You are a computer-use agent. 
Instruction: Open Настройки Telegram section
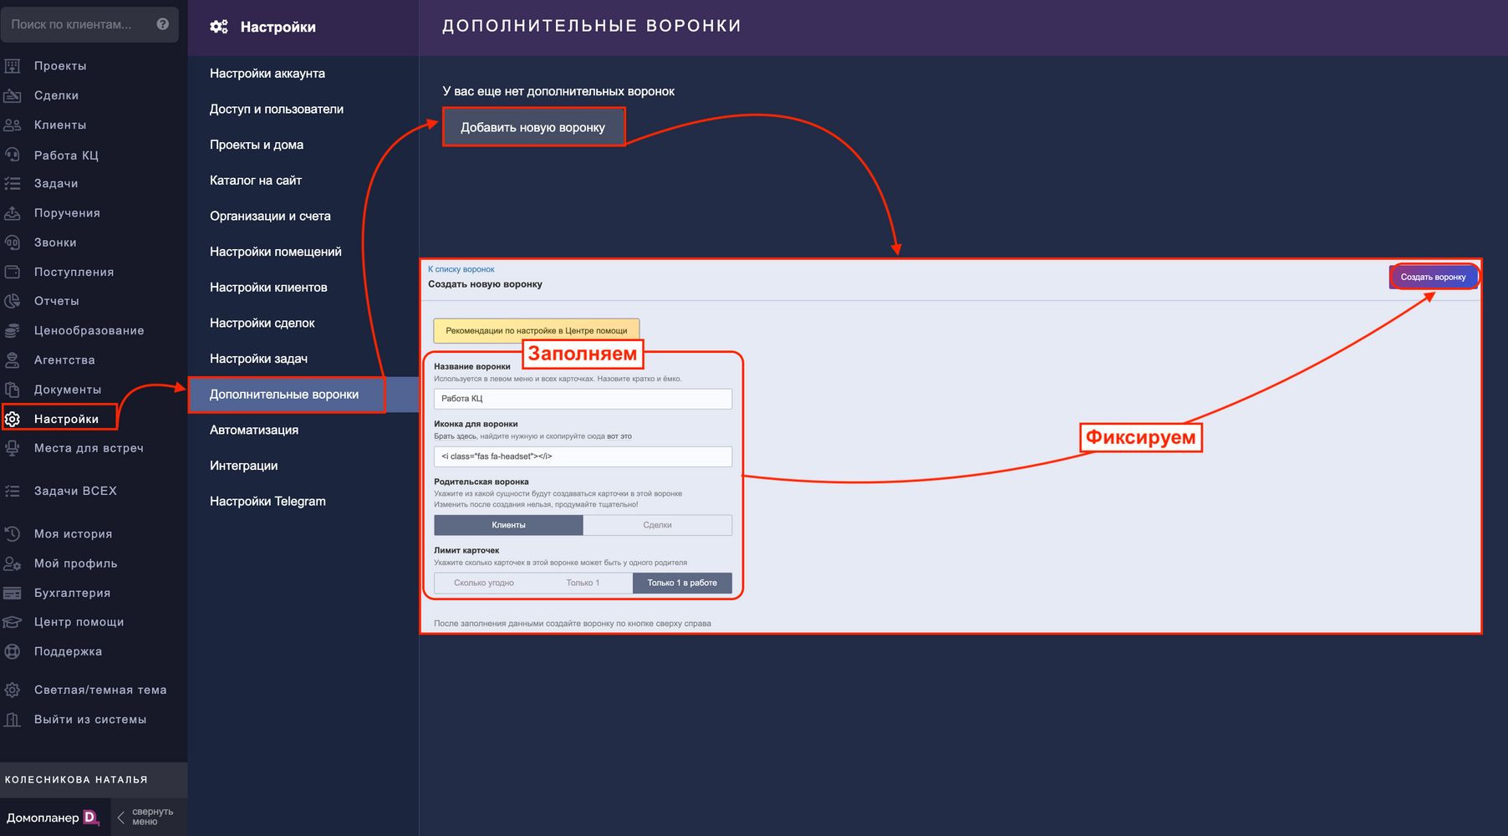[267, 502]
